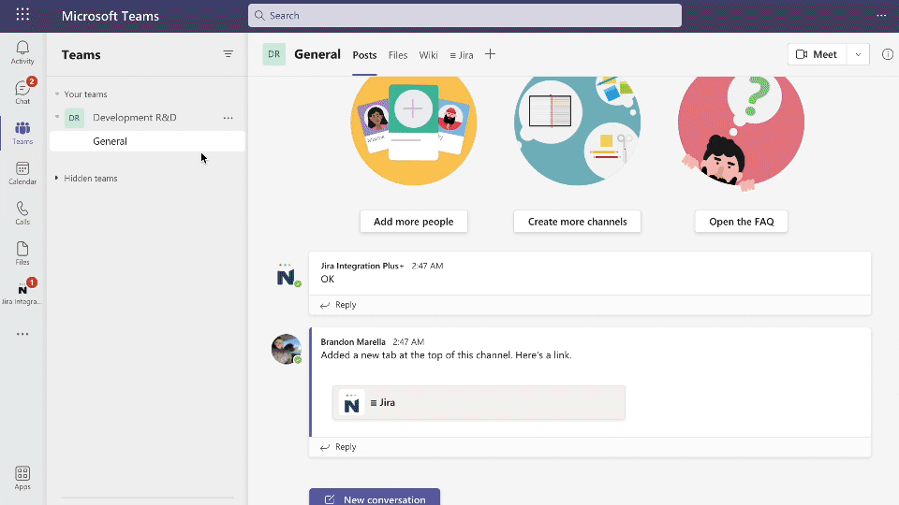This screenshot has height=505, width=899.
Task: Expand the Hidden teams section
Action: (x=57, y=178)
